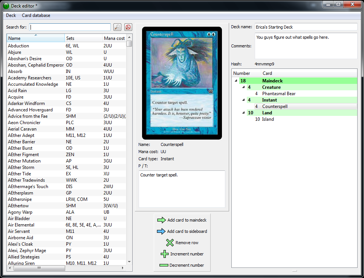The height and width of the screenshot is (278, 364).
Task: Click the Counterspell card image
Action: pos(182,84)
